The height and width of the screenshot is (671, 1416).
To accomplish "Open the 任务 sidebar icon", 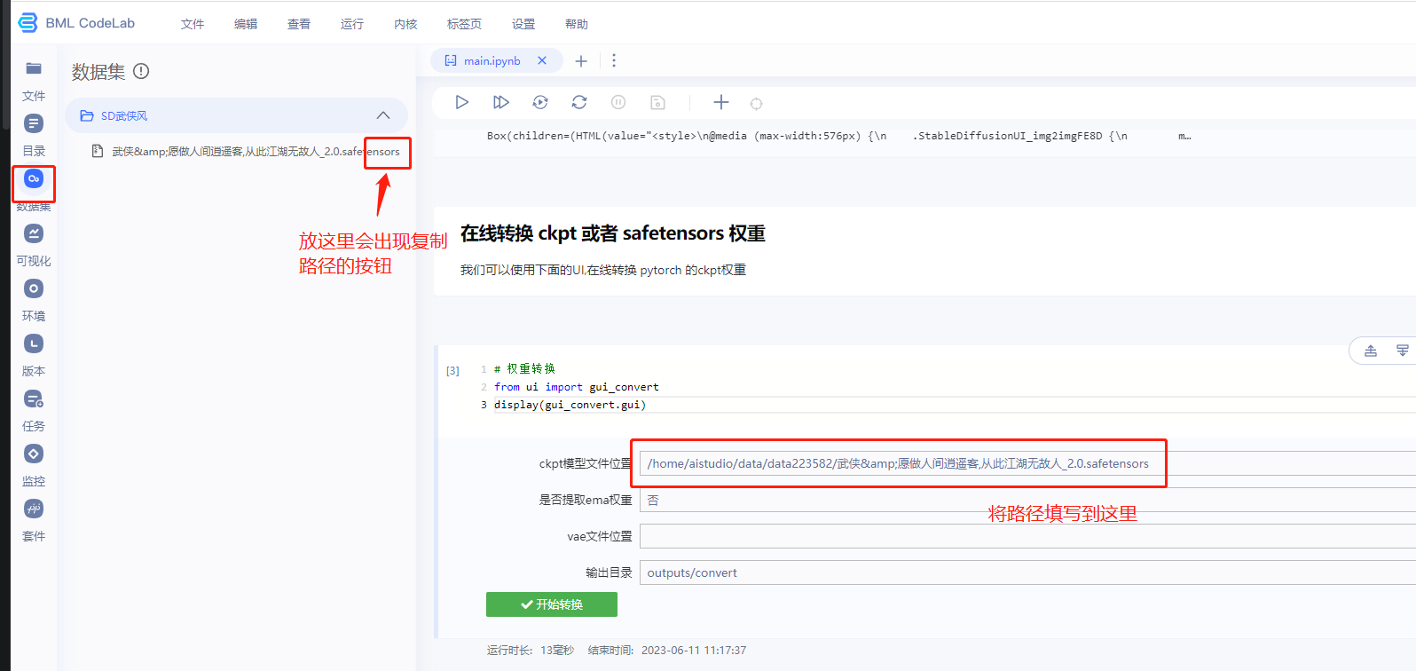I will (x=34, y=399).
